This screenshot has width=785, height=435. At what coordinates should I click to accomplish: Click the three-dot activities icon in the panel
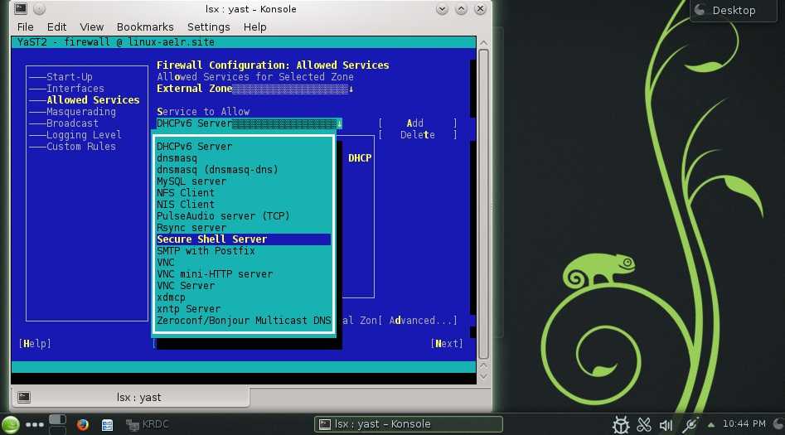[35, 424]
